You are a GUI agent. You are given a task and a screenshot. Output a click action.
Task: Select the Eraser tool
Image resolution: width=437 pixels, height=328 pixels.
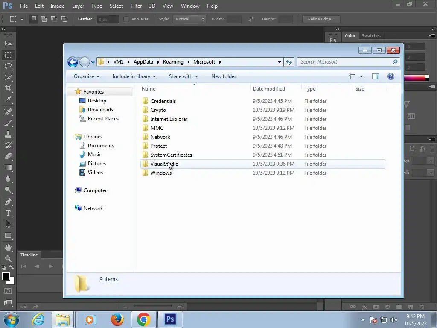8,156
